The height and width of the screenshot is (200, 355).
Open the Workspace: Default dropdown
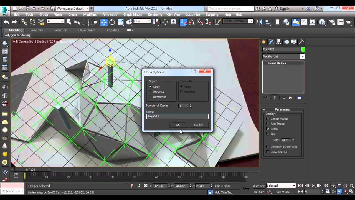click(x=73, y=9)
